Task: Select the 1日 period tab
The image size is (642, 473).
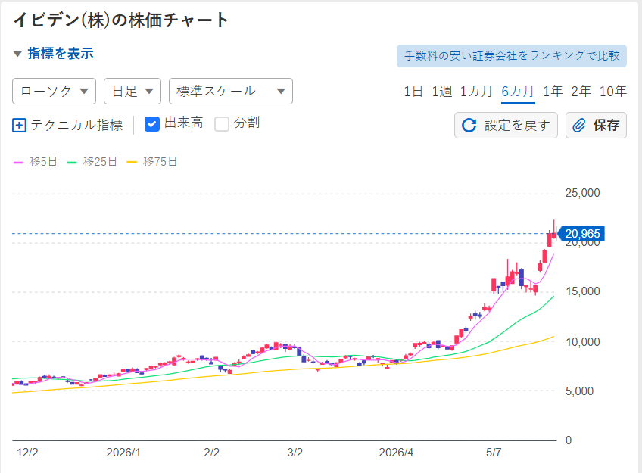Action: click(x=413, y=92)
